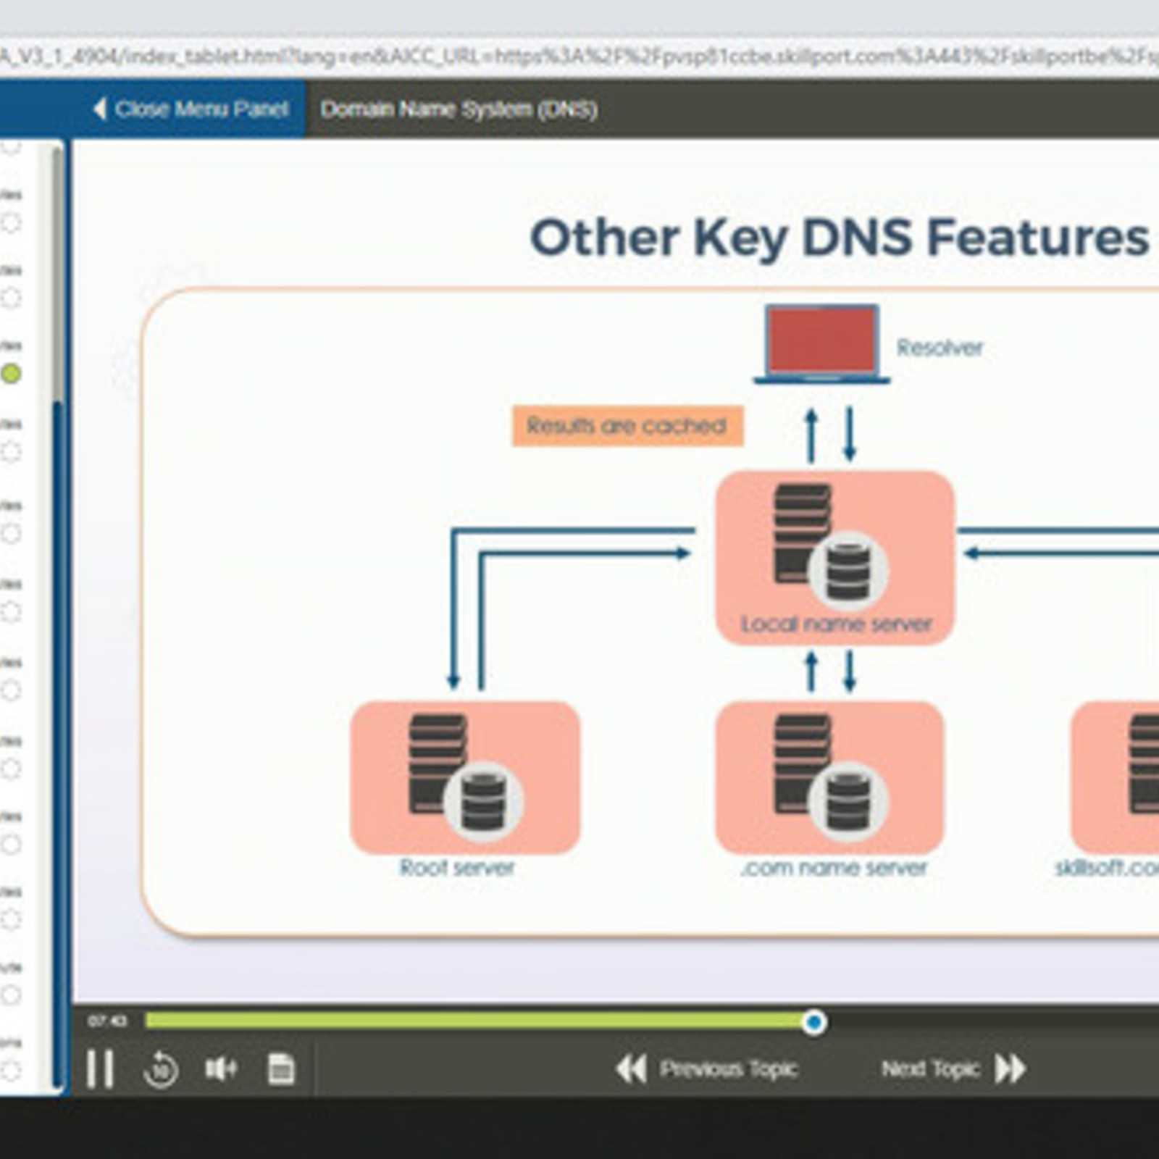Go to the Previous Topic

pos(708,1068)
